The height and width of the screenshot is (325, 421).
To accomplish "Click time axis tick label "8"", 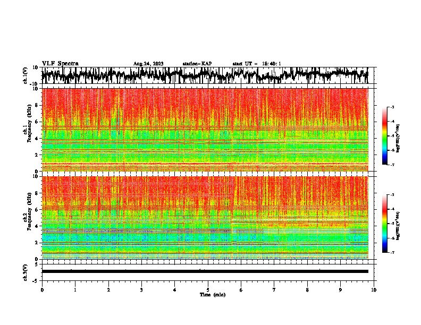I will tap(307, 290).
